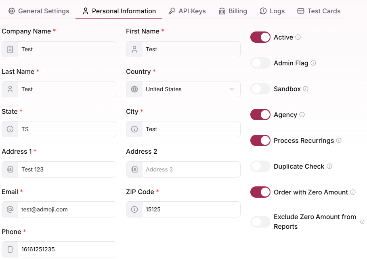Click the bank icon beside Billing
367x259 pixels.
[222, 11]
